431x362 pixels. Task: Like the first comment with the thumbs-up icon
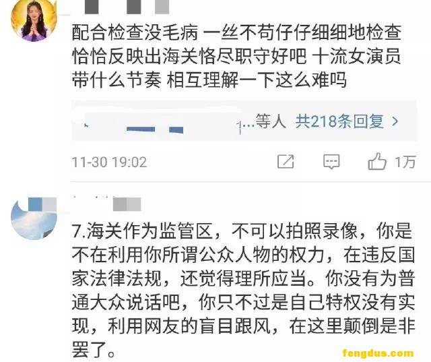click(377, 162)
